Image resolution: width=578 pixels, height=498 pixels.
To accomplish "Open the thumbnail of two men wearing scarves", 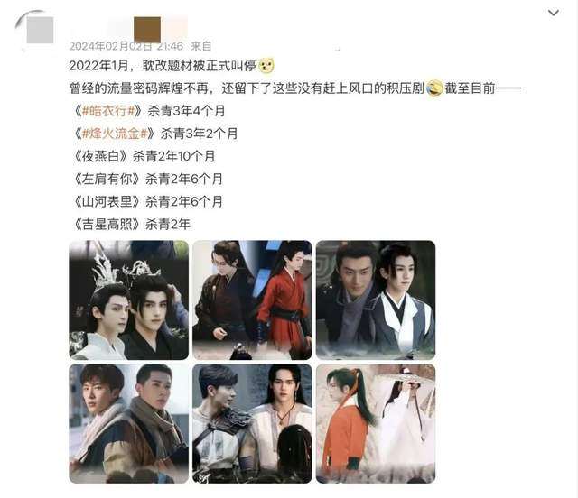I will point(128,424).
